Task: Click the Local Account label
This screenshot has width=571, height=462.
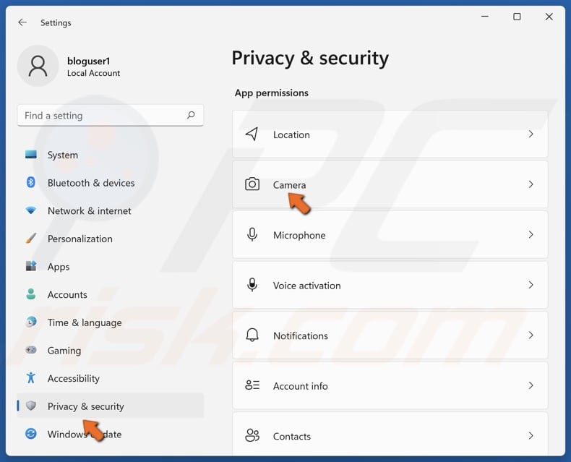Action: pos(93,73)
